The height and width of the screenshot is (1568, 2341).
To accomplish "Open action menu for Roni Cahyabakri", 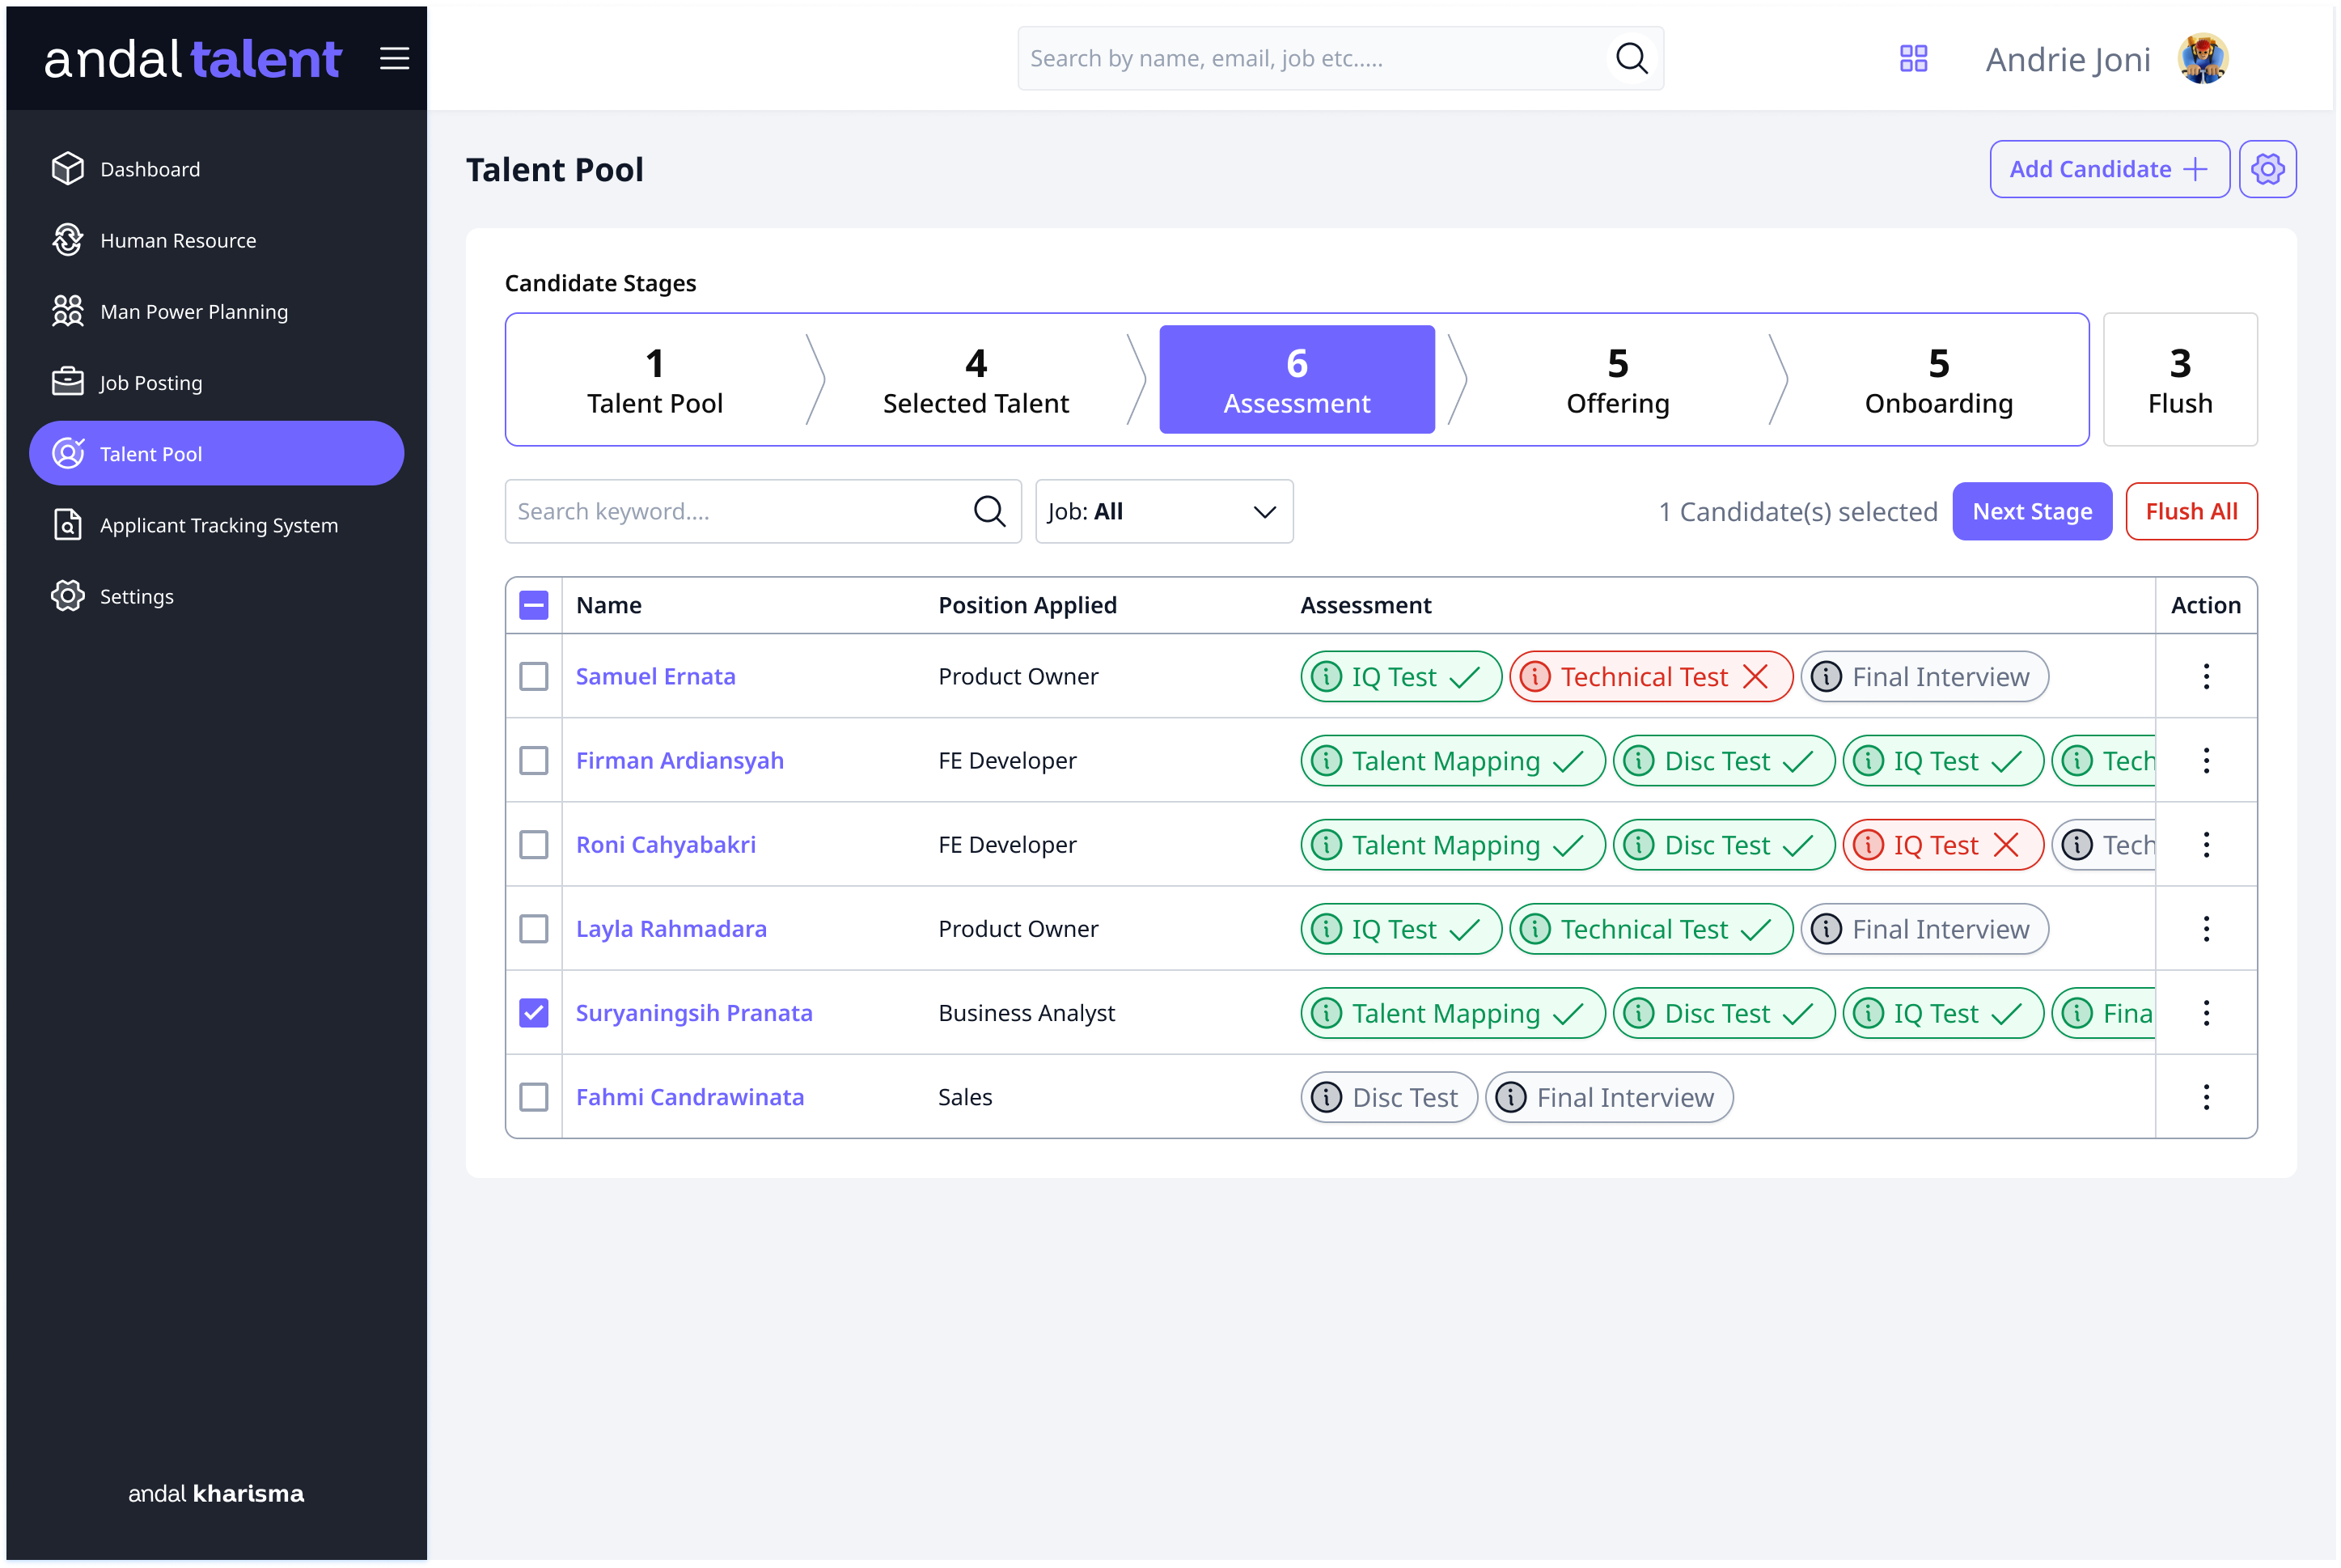I will click(x=2204, y=844).
